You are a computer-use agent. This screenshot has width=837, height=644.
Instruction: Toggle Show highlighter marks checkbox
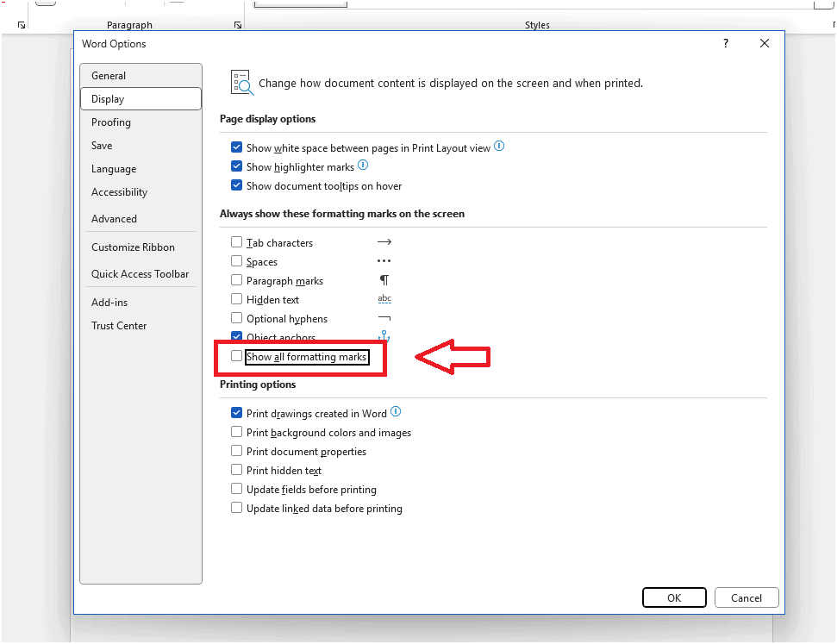tap(236, 166)
